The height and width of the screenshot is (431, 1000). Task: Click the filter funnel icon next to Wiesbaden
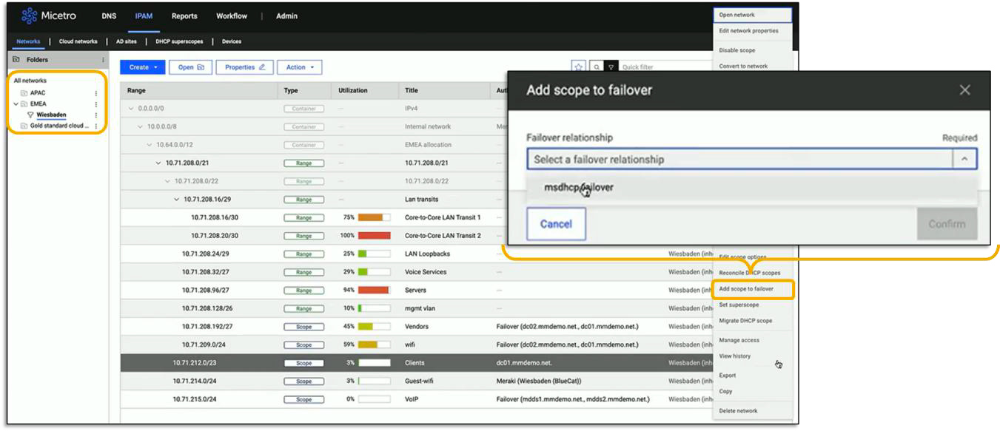click(31, 114)
